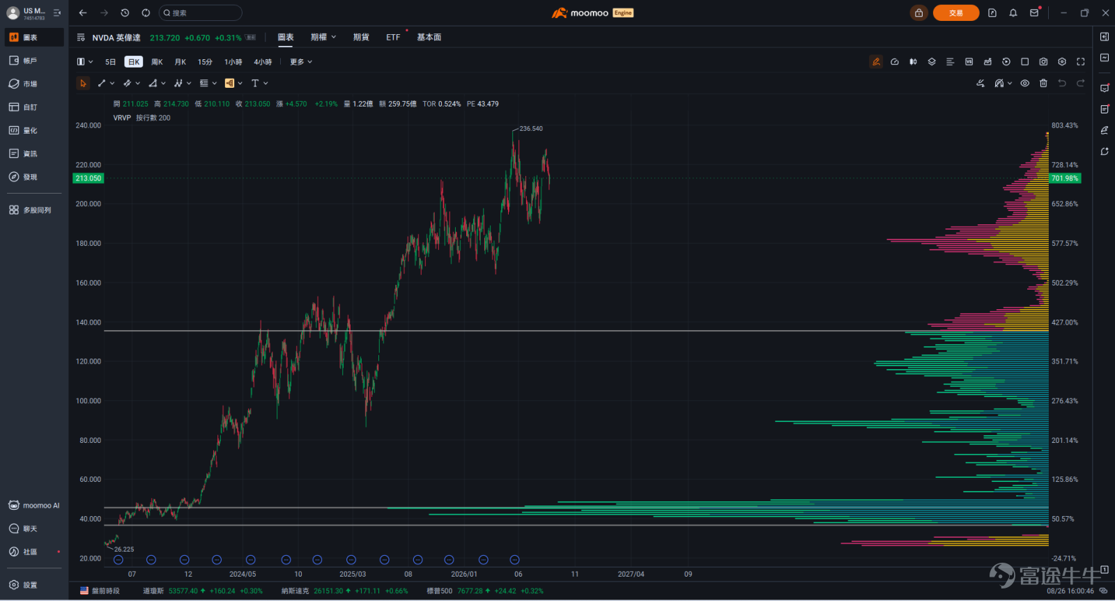1115x601 pixels.
Task: Open the ETF tab
Action: coord(393,37)
